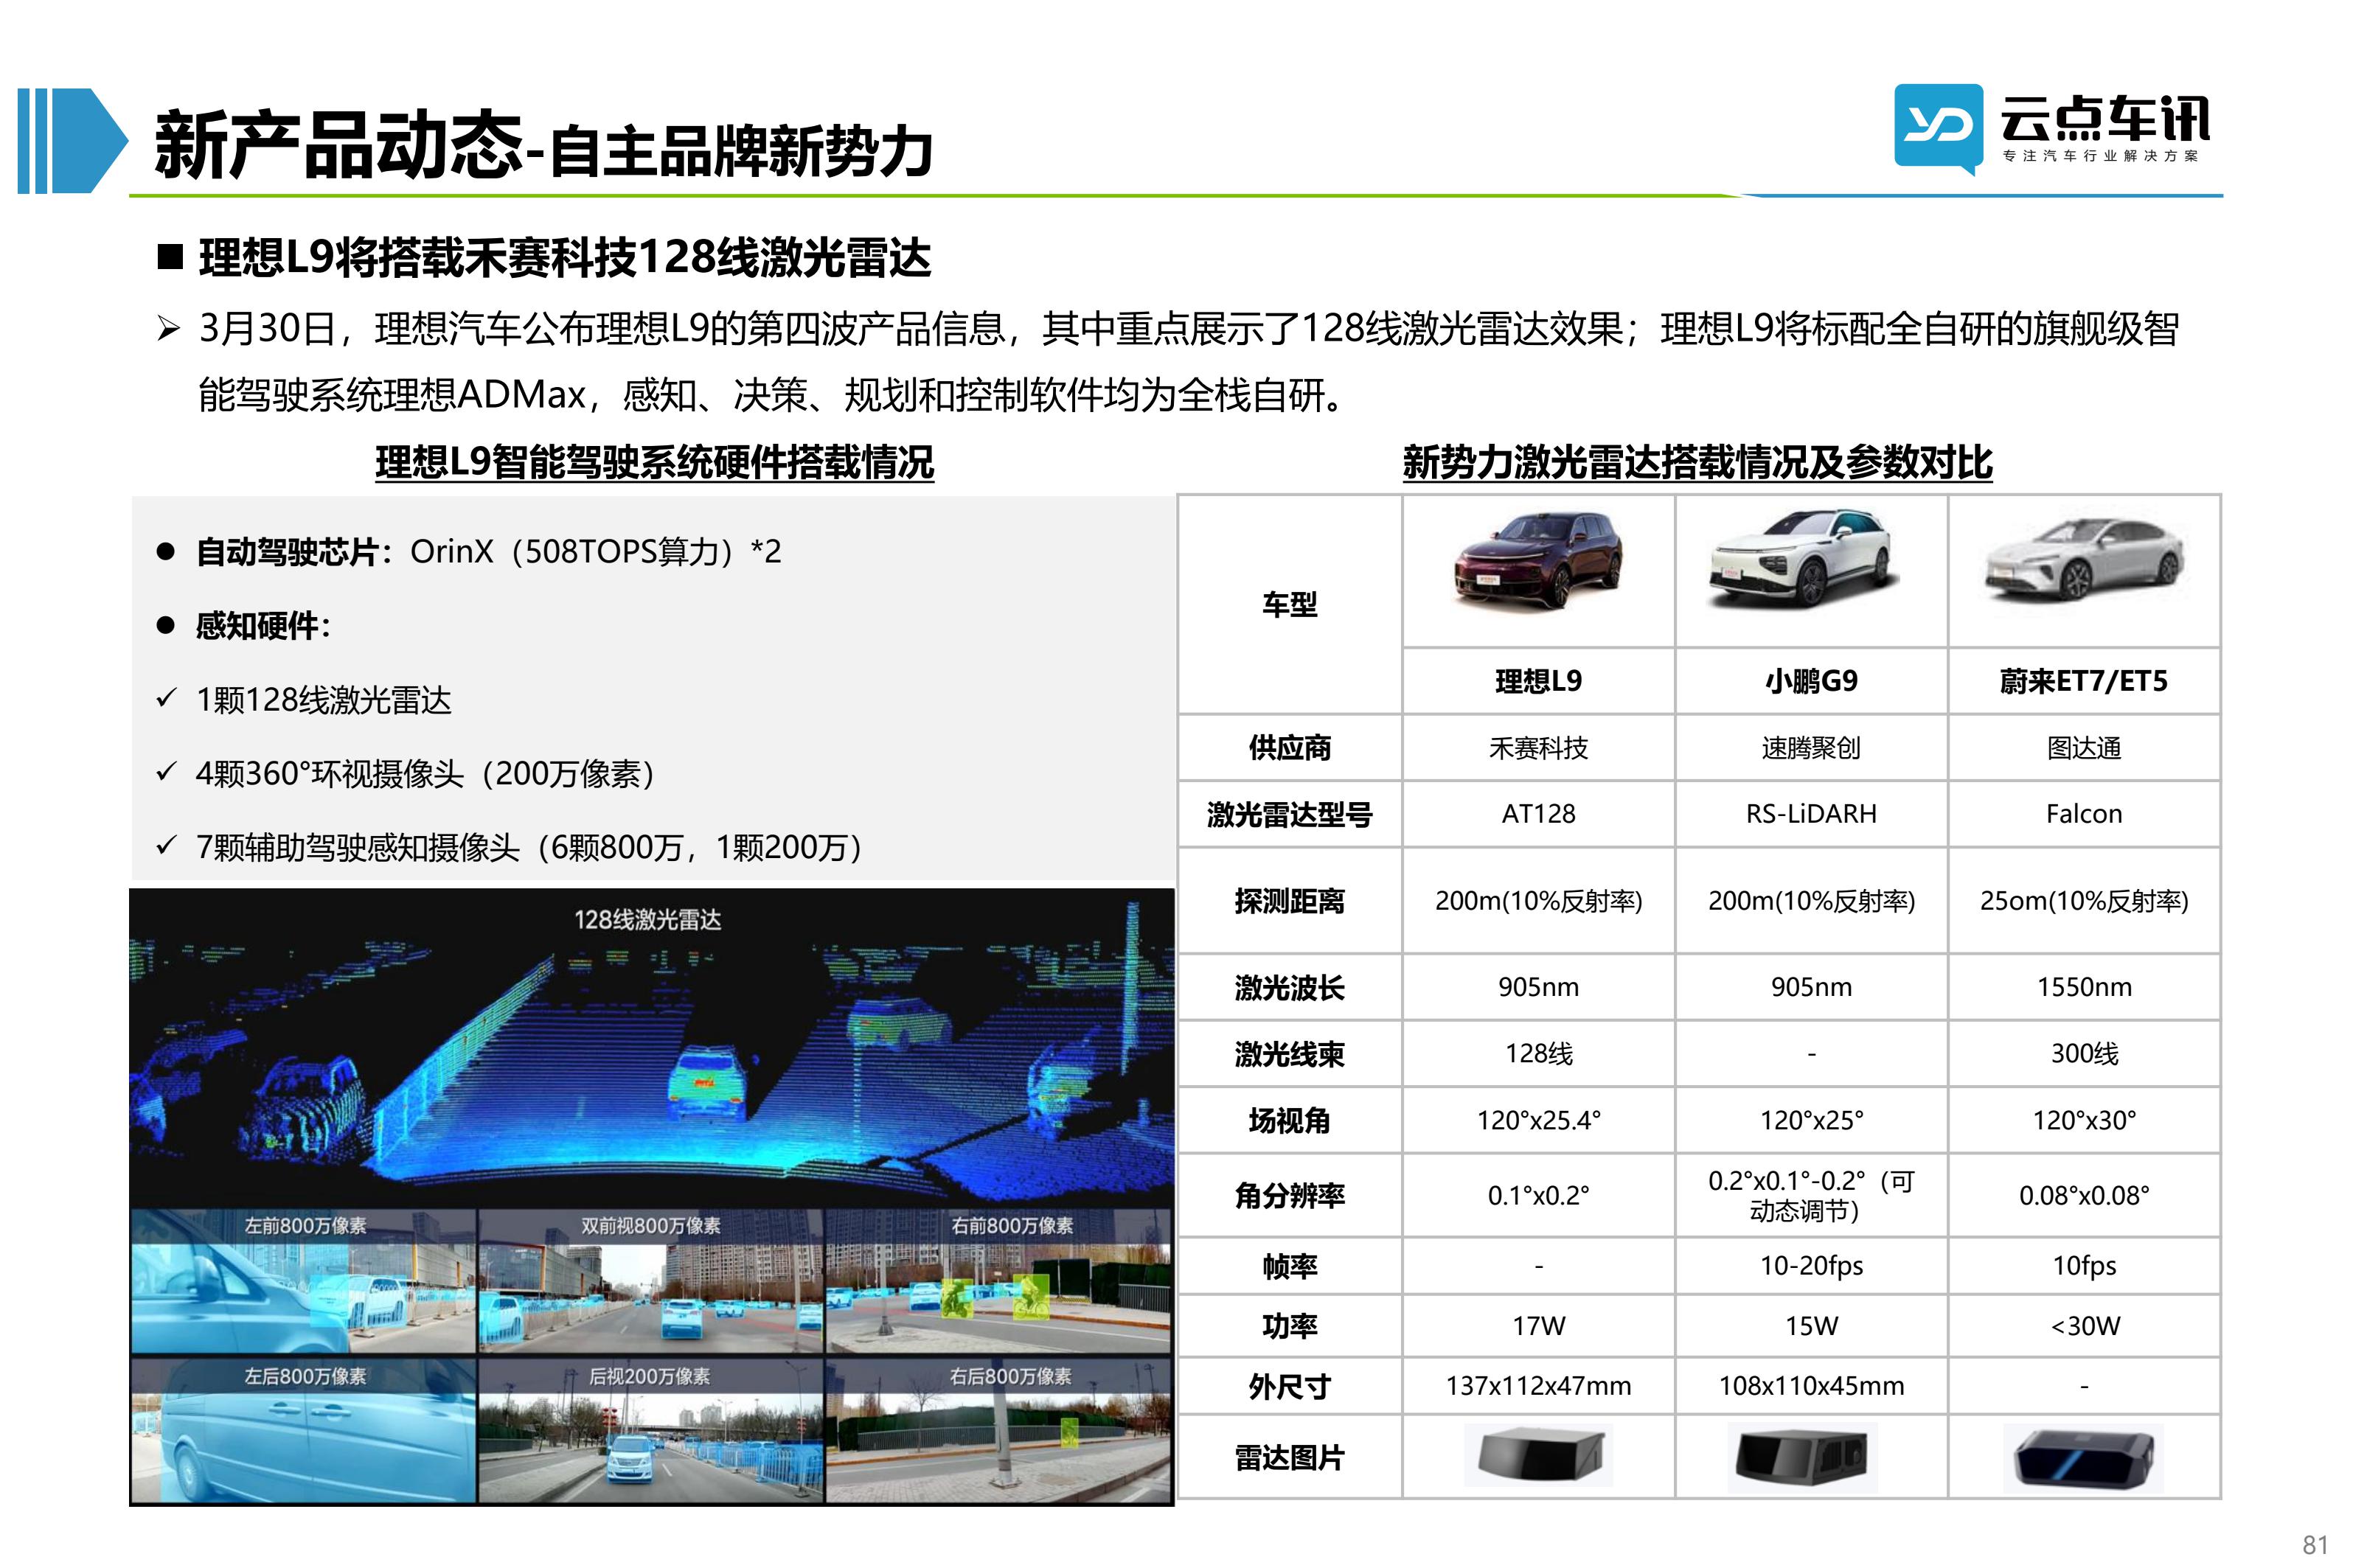Click the Falcon model text cell
The width and height of the screenshot is (2353, 1568).
[2084, 814]
